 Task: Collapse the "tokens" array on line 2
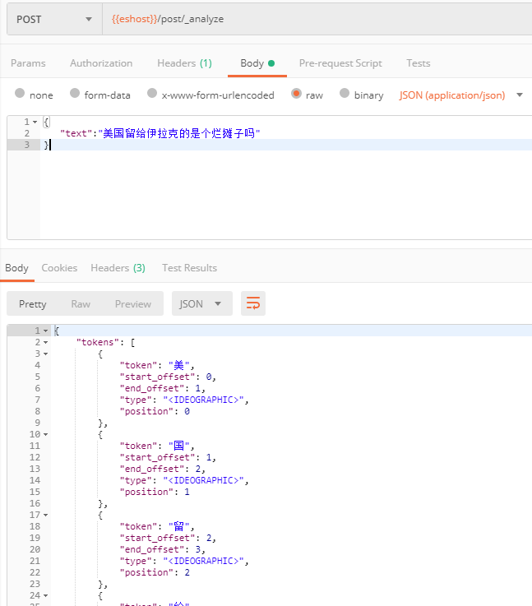[x=45, y=342]
